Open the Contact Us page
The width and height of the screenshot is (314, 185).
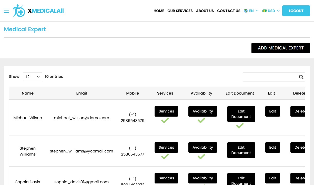[x=229, y=11]
